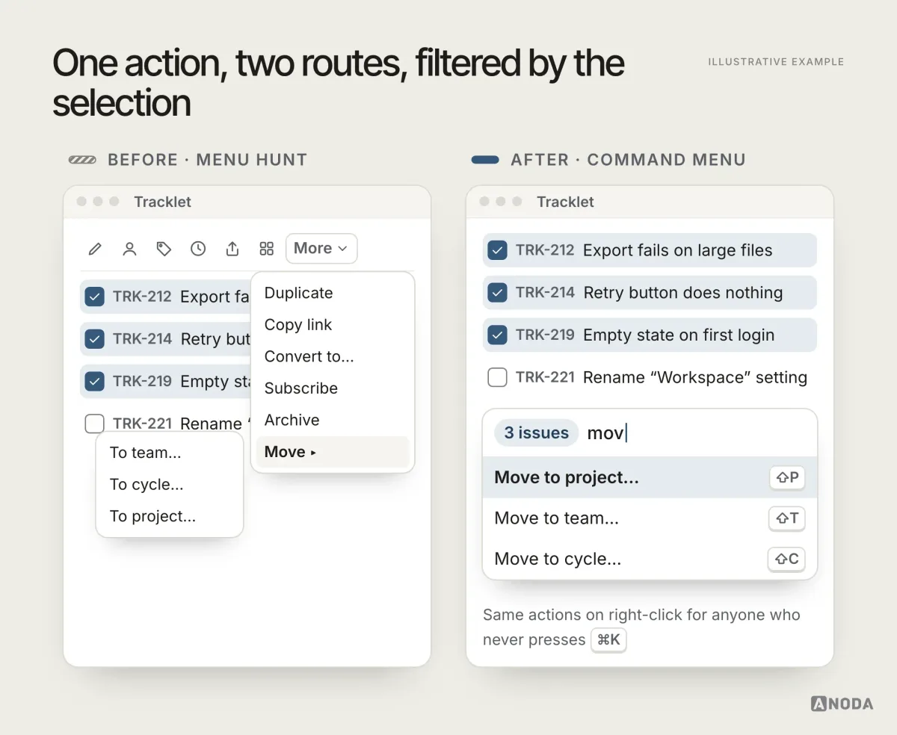Select Move to project... command result
897x735 pixels.
[650, 477]
